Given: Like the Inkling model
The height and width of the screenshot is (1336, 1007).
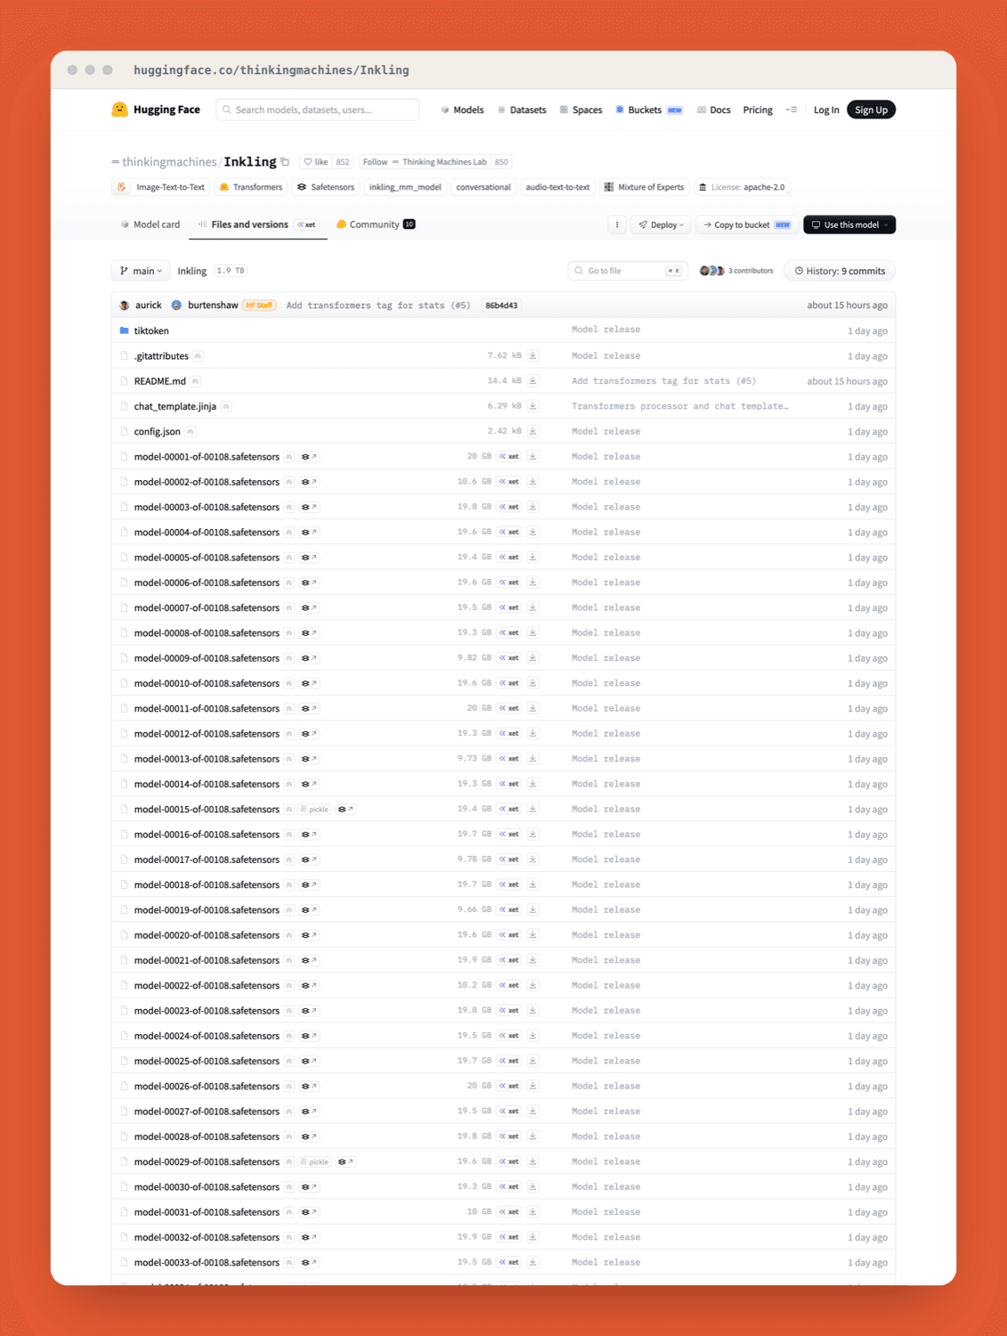Looking at the screenshot, I should tap(315, 162).
